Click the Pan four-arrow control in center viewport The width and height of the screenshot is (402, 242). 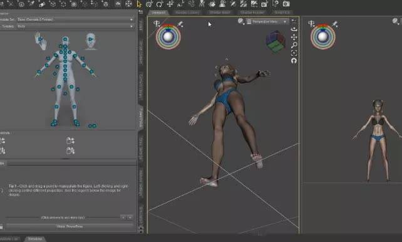[x=294, y=37]
